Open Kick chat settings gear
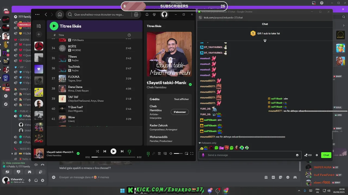The height and width of the screenshot is (195, 348). click(x=317, y=155)
